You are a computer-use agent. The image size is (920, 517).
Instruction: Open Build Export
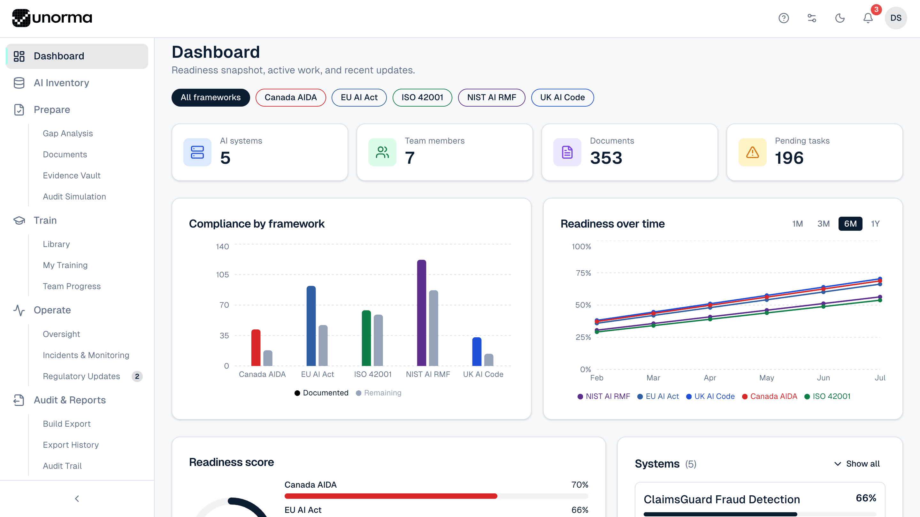click(67, 423)
